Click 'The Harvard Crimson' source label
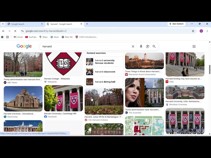The width and height of the screenshot is (211, 158). tap(98, 120)
